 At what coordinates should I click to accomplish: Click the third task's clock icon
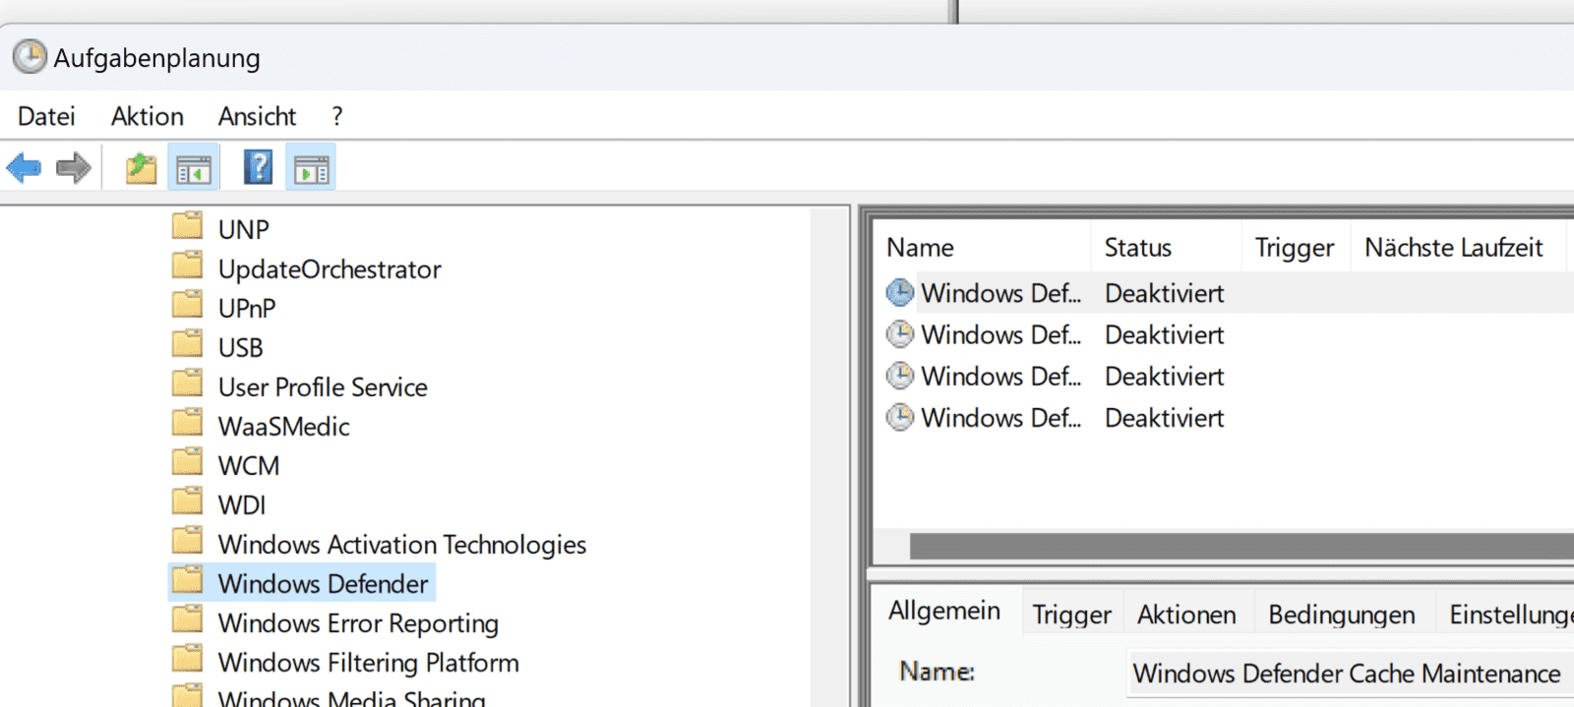coord(899,376)
